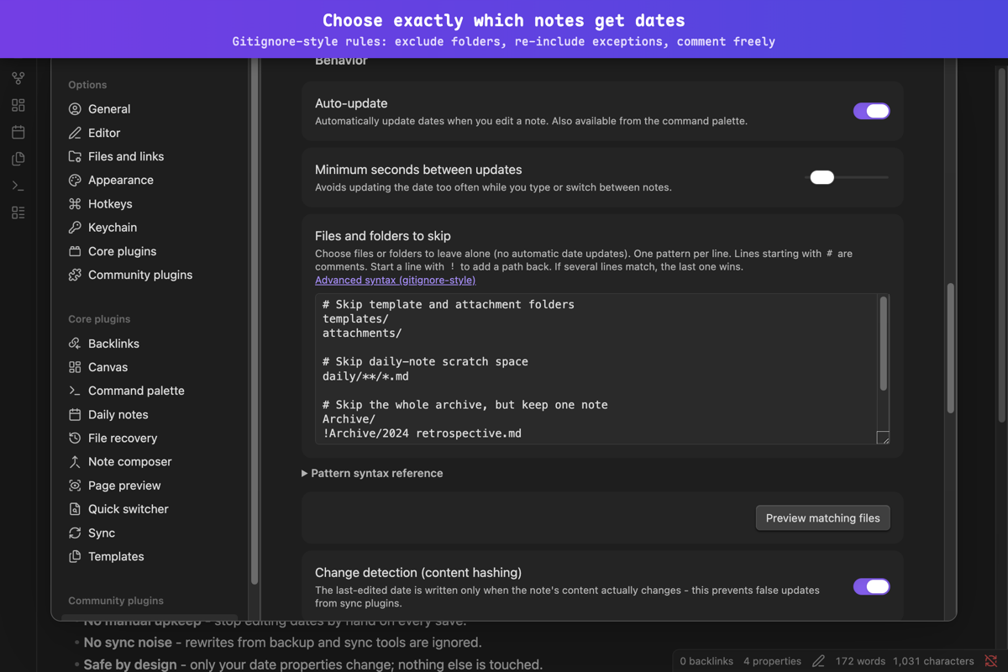Click the box icon beside the Core plugins option
Screen dimensions: 1008x672
(75, 251)
